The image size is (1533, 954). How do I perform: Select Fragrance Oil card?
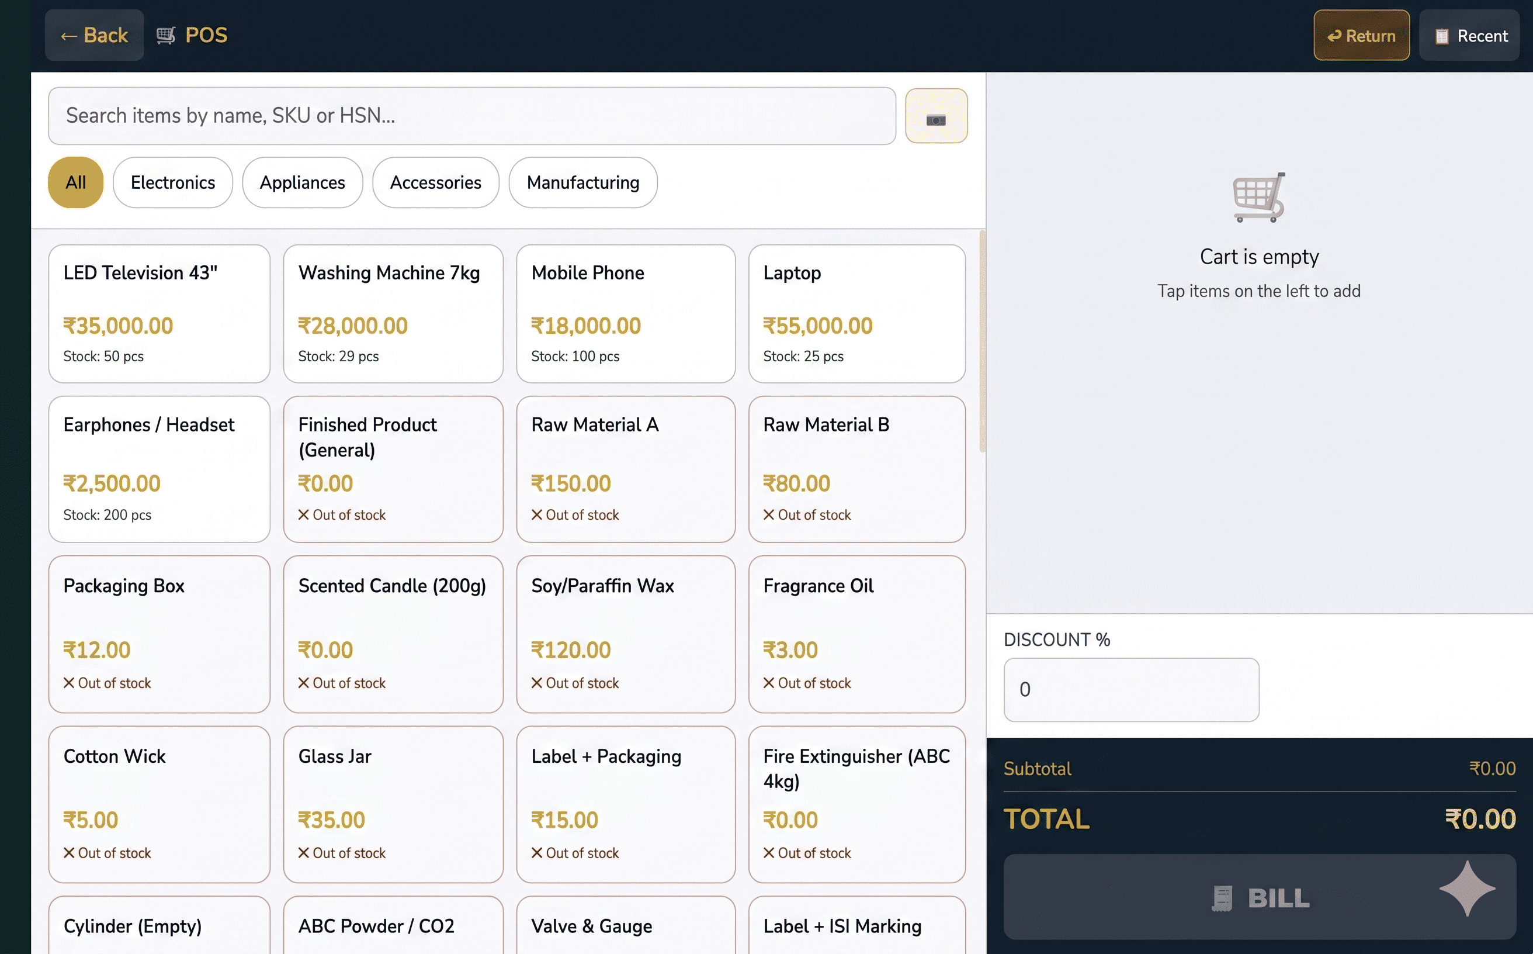(856, 634)
